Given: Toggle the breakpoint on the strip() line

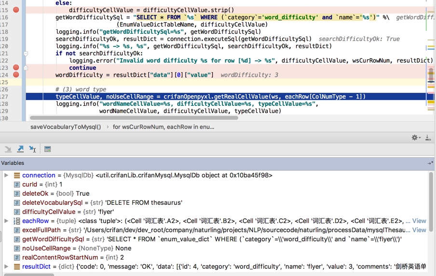Looking at the screenshot, I should [16, 10].
